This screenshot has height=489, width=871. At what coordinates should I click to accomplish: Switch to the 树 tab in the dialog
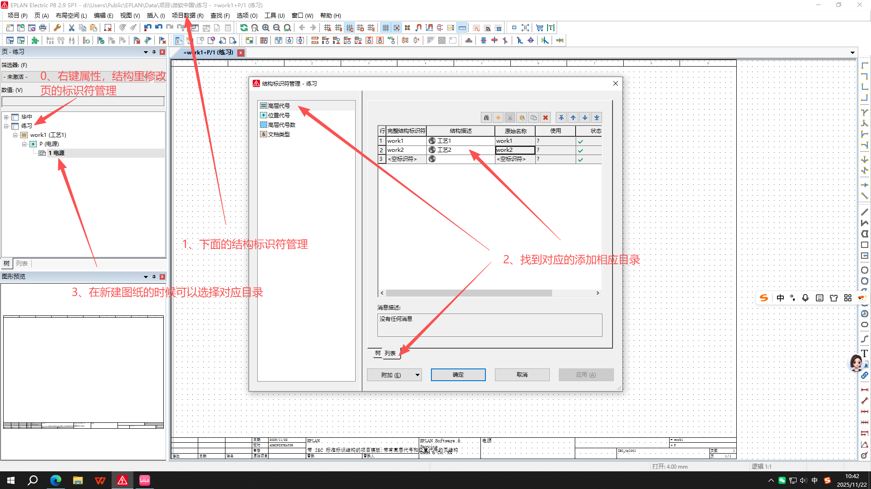[x=377, y=353]
